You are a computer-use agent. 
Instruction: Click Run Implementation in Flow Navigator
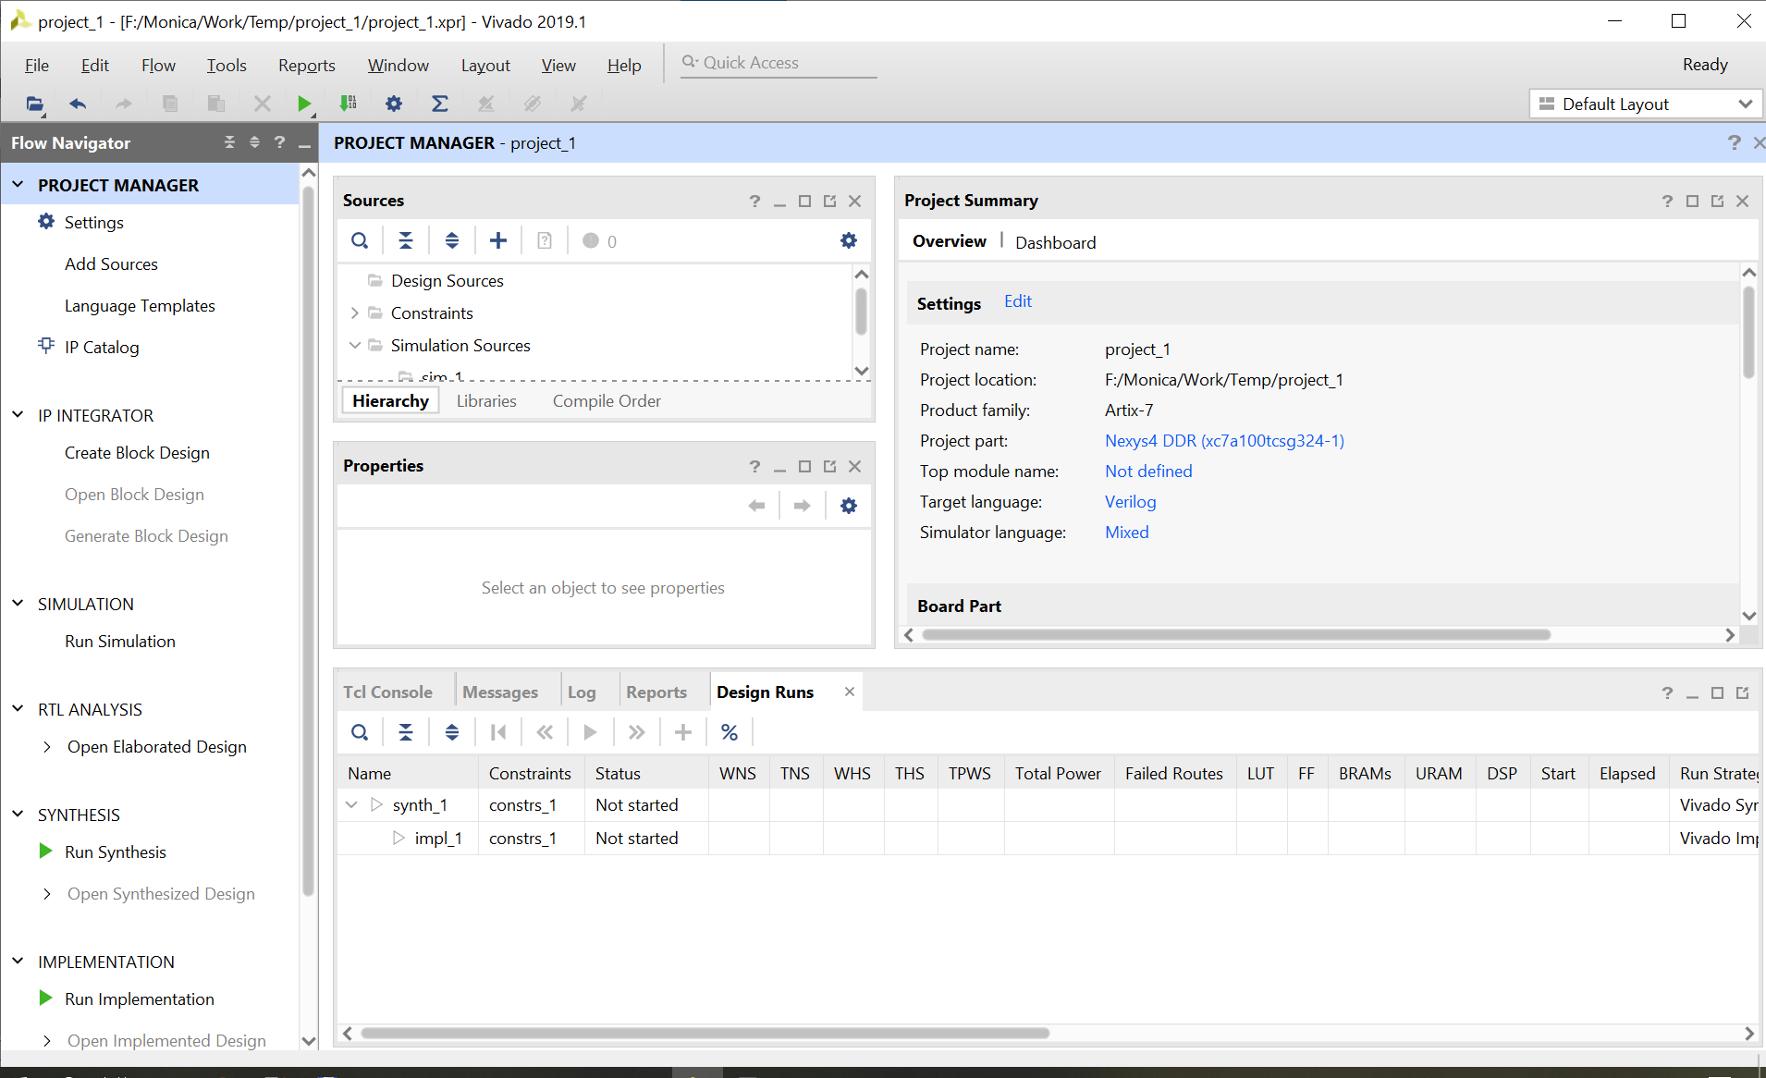140,999
